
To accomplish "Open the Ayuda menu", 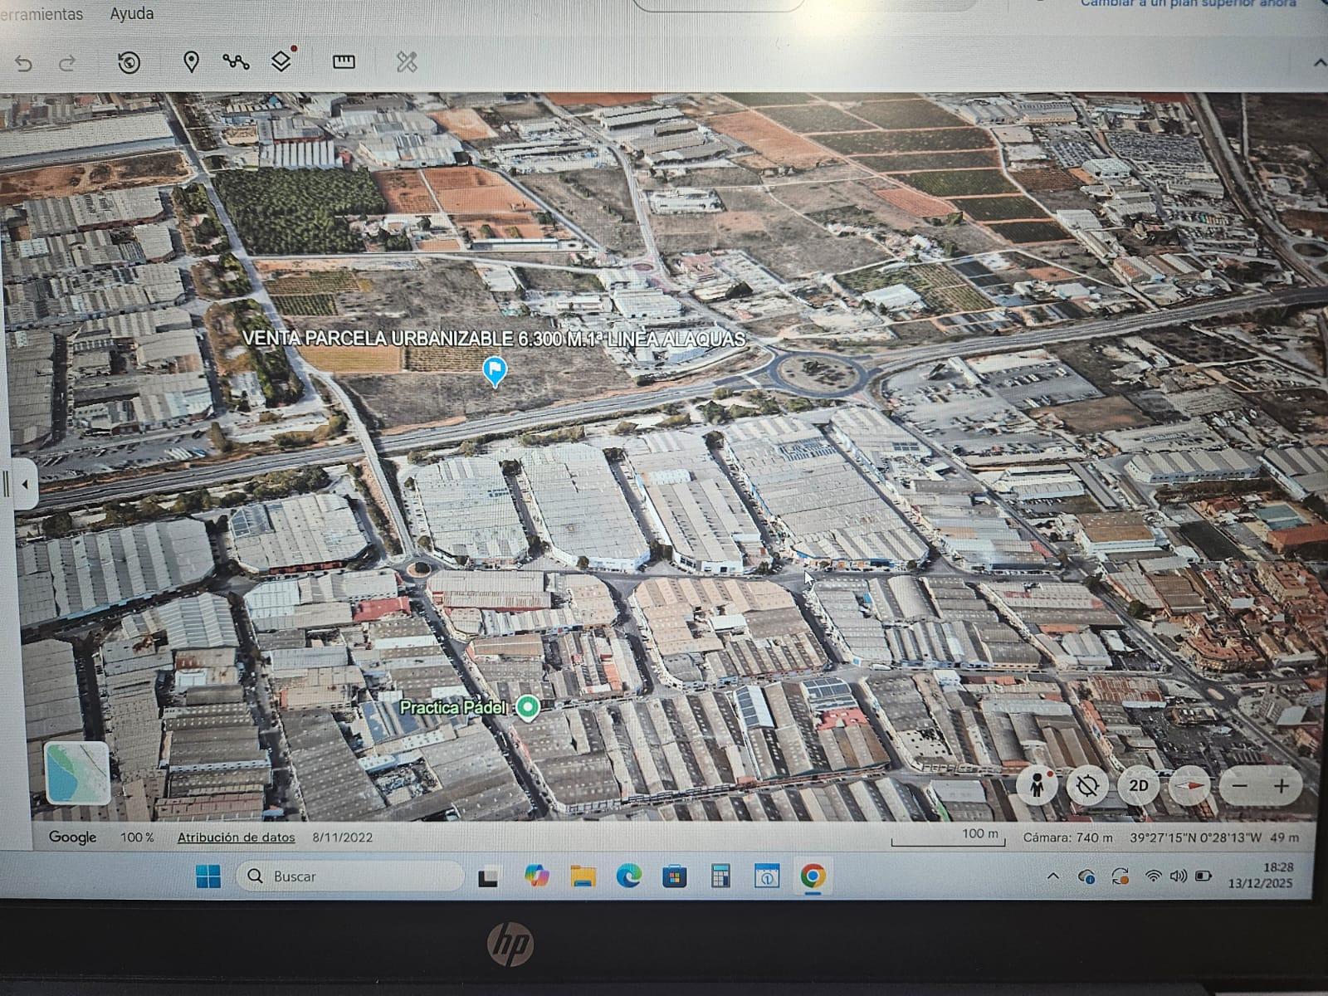I will click(x=131, y=14).
